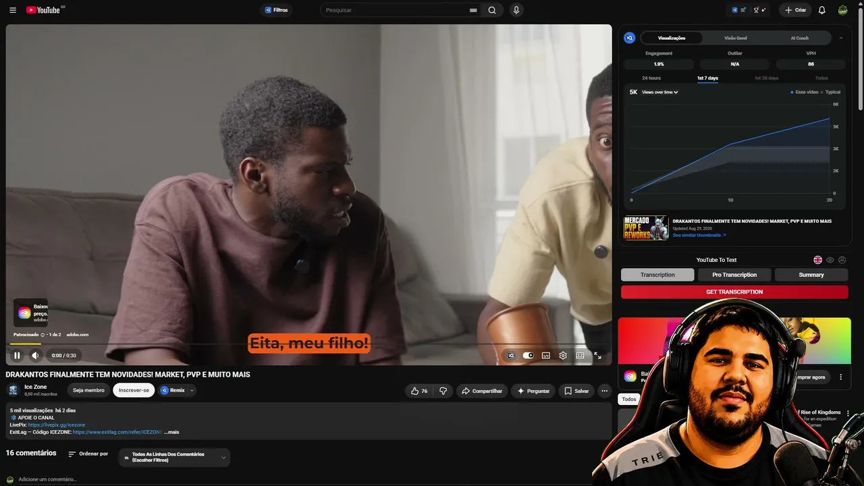Open the MERCADO PVP E REWORKS thumbnail
The width and height of the screenshot is (864, 486).
[646, 227]
